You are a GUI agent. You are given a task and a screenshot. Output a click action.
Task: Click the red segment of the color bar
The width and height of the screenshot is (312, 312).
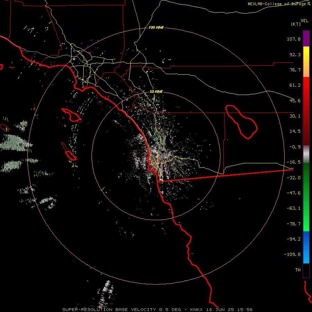pos(306,111)
